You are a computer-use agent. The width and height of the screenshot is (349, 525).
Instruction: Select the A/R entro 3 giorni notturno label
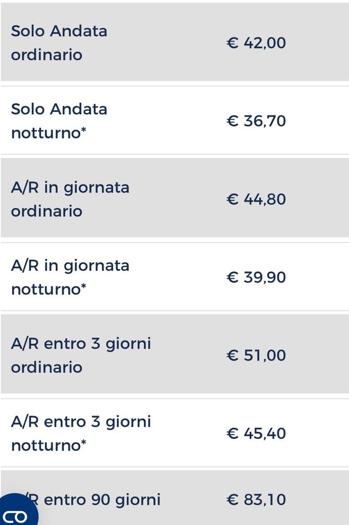(x=81, y=433)
